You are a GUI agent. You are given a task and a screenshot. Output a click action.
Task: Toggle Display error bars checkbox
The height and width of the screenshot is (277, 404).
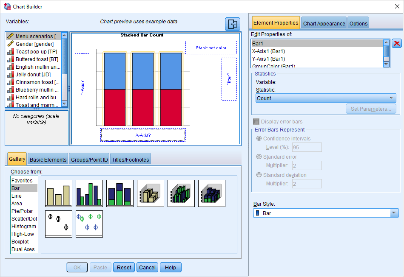point(256,122)
